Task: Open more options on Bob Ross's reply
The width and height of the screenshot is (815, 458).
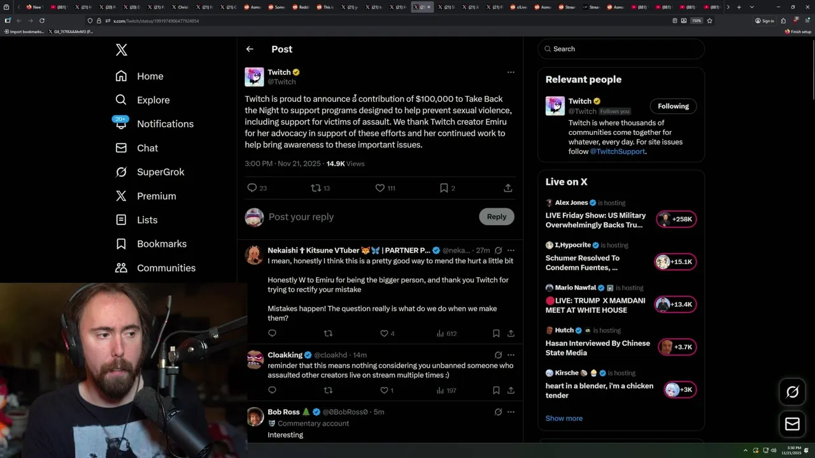Action: click(511, 412)
